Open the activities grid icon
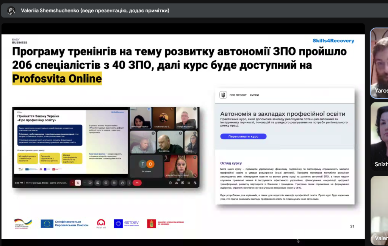This screenshot has width=388, height=246. [189, 183]
